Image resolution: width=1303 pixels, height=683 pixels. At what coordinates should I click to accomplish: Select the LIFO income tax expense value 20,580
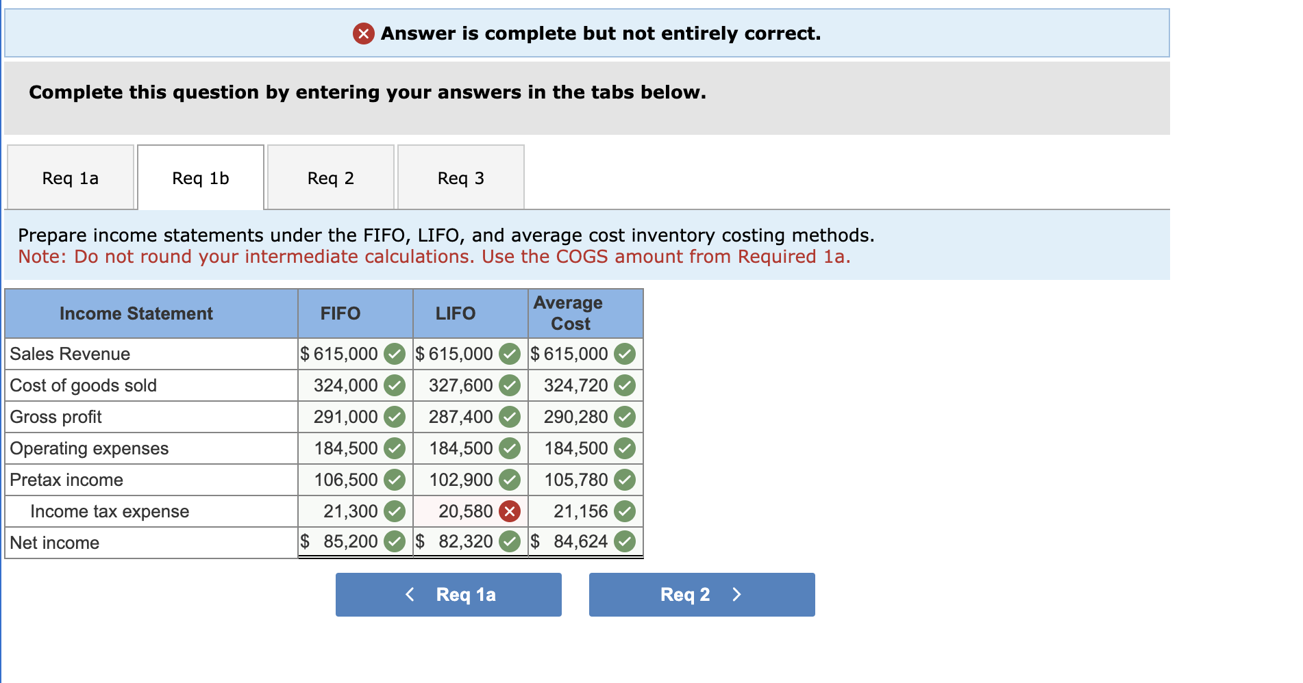click(x=466, y=511)
